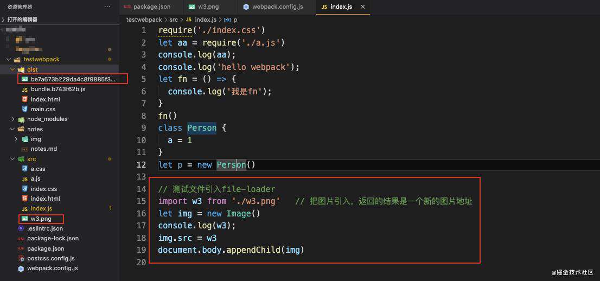Close the index.js tab

click(x=363, y=7)
